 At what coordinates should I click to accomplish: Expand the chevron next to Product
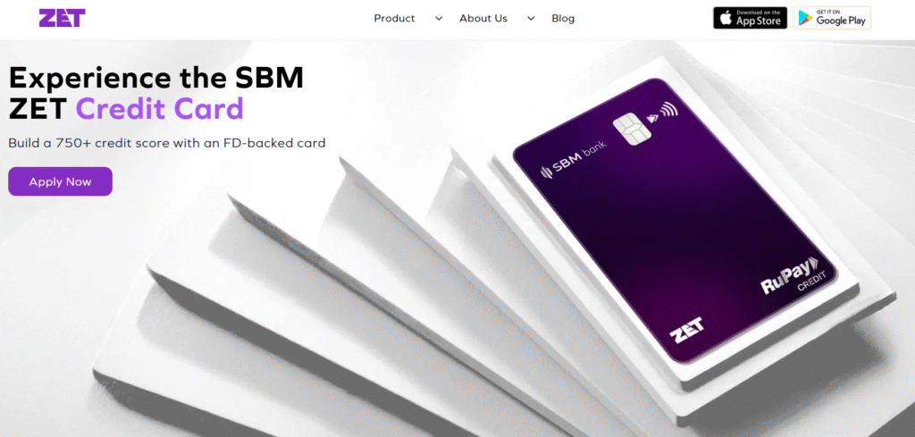pos(439,19)
